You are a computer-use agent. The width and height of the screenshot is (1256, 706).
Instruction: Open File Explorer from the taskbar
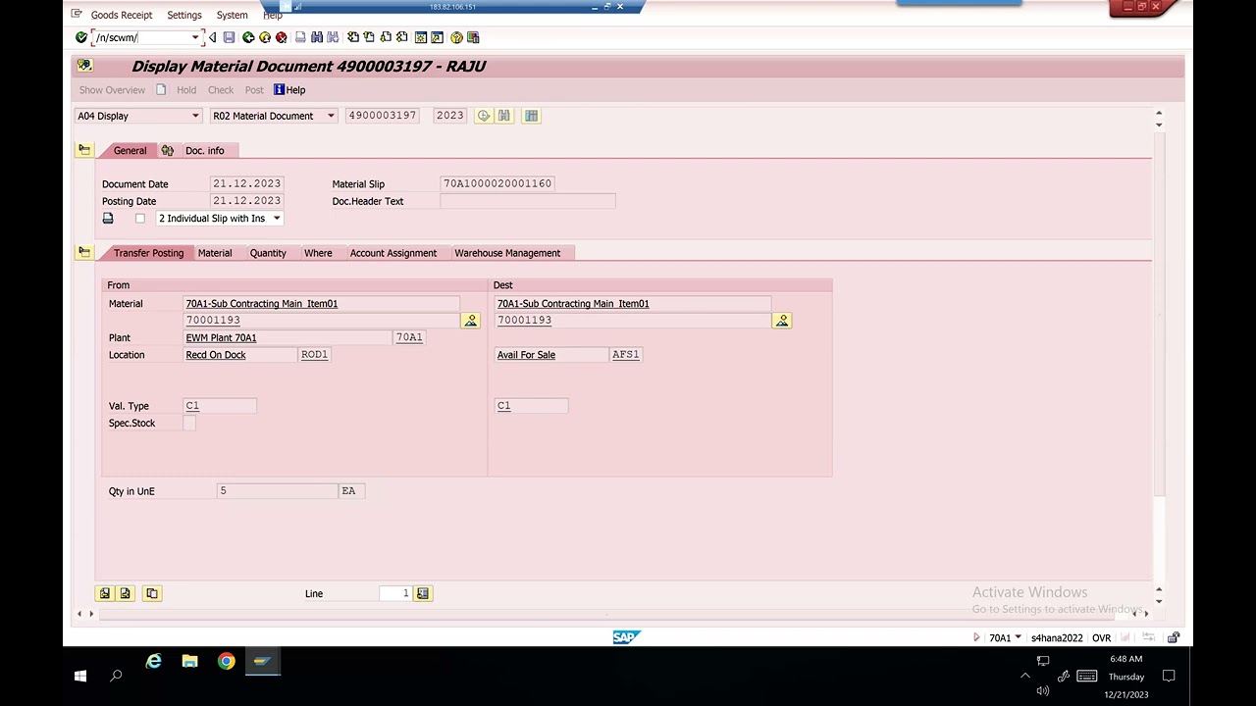tap(189, 662)
